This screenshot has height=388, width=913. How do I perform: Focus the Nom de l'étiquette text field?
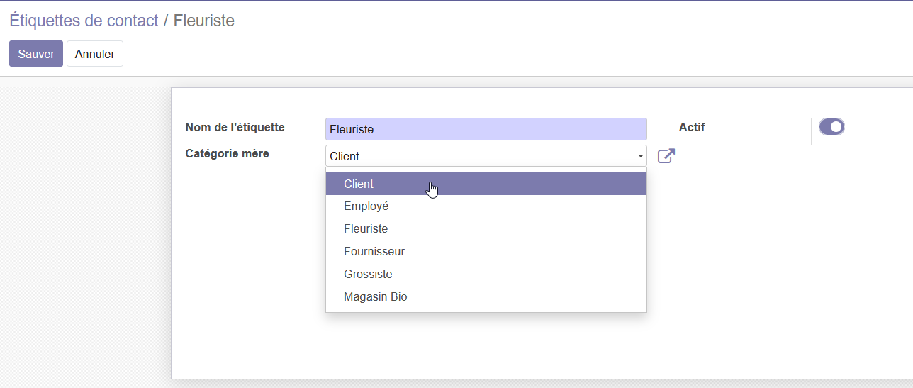click(x=486, y=129)
